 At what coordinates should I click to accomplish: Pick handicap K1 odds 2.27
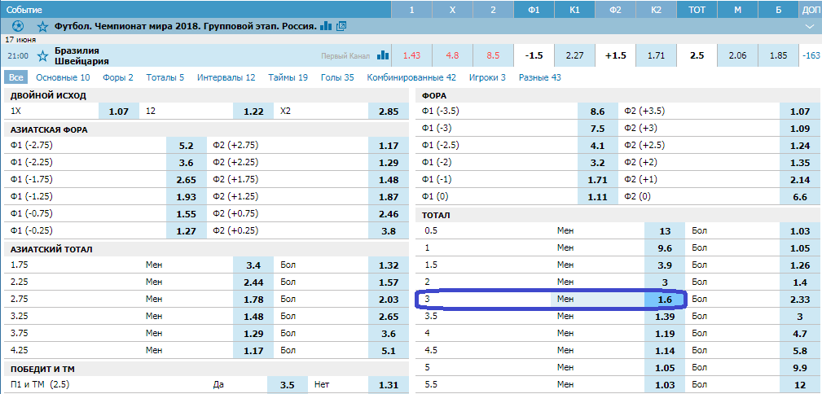point(575,55)
